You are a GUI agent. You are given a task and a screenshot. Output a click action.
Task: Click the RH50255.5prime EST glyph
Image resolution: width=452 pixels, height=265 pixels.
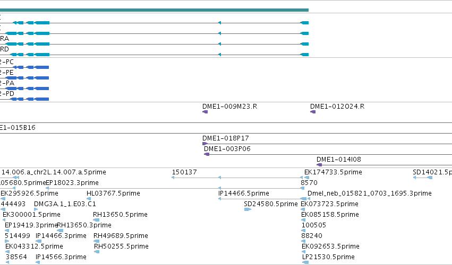[x=97, y=252]
